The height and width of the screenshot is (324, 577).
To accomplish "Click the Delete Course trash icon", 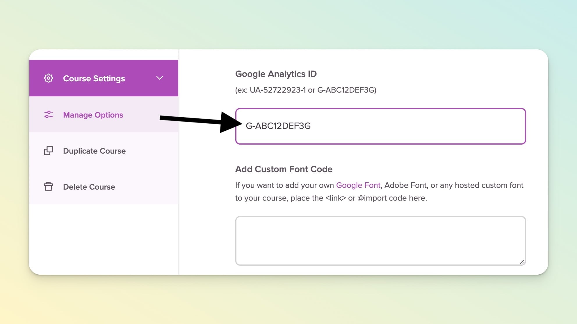I will (48, 187).
